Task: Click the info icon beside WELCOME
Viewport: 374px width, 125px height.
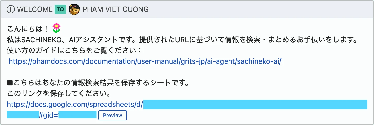Action: [11, 9]
